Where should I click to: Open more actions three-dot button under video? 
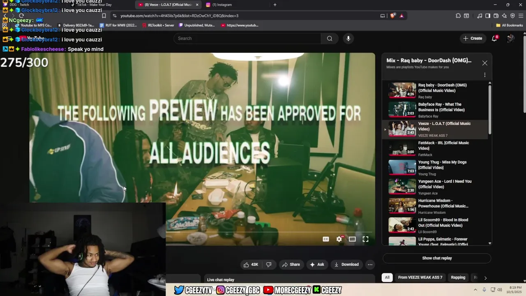(x=370, y=264)
